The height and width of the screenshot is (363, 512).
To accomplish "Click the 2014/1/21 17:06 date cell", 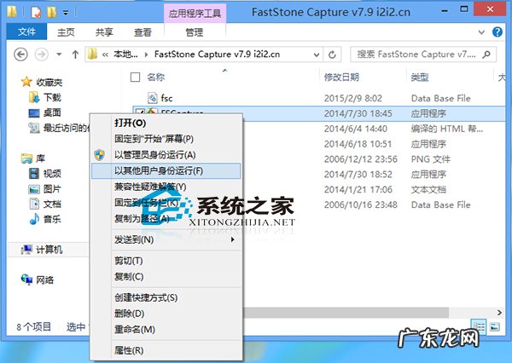I will coord(358,189).
